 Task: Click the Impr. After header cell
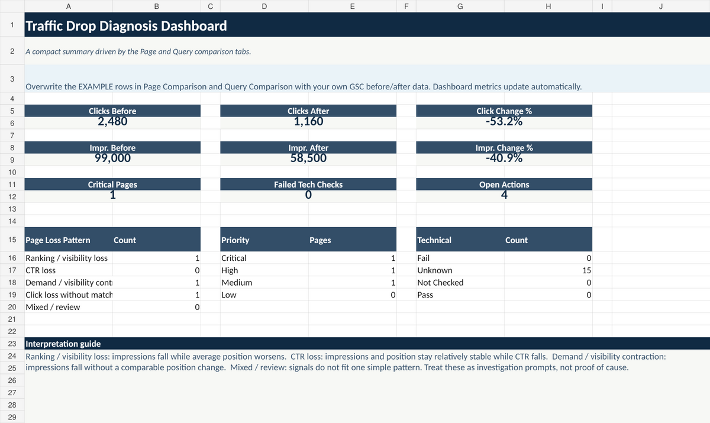pyautogui.click(x=308, y=148)
